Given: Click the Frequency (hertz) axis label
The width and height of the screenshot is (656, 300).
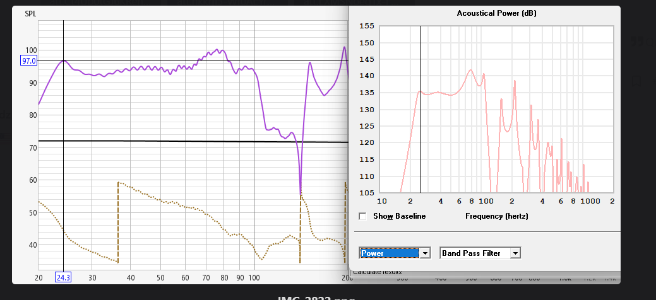Looking at the screenshot, I should click(497, 216).
